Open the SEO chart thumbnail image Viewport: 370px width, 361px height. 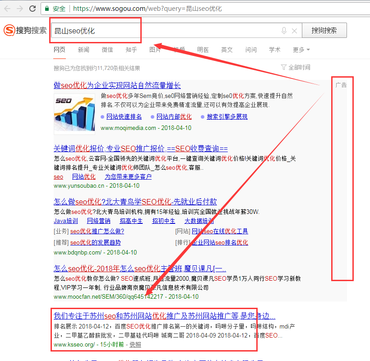(x=74, y=113)
